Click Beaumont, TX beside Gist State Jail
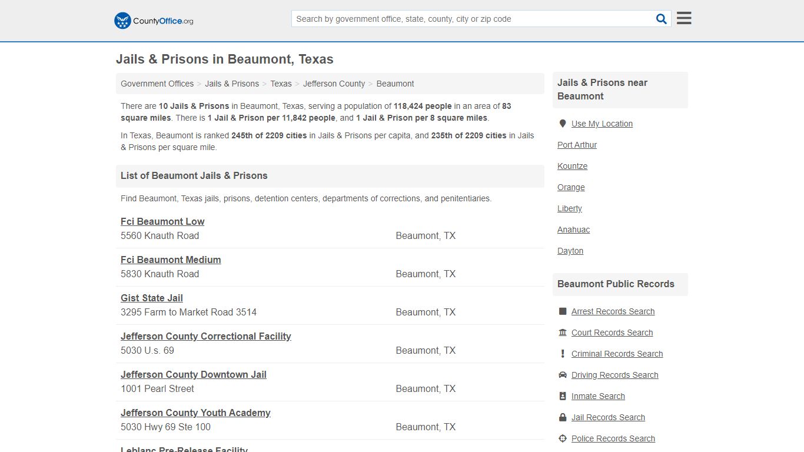 click(x=426, y=312)
